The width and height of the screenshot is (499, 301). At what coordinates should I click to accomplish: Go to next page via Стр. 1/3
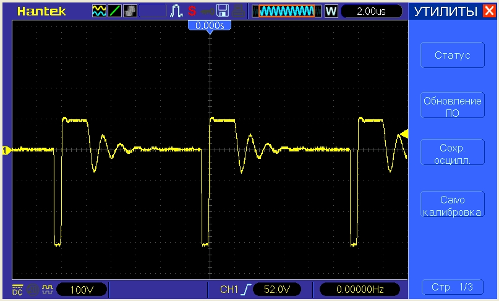pyautogui.click(x=452, y=287)
